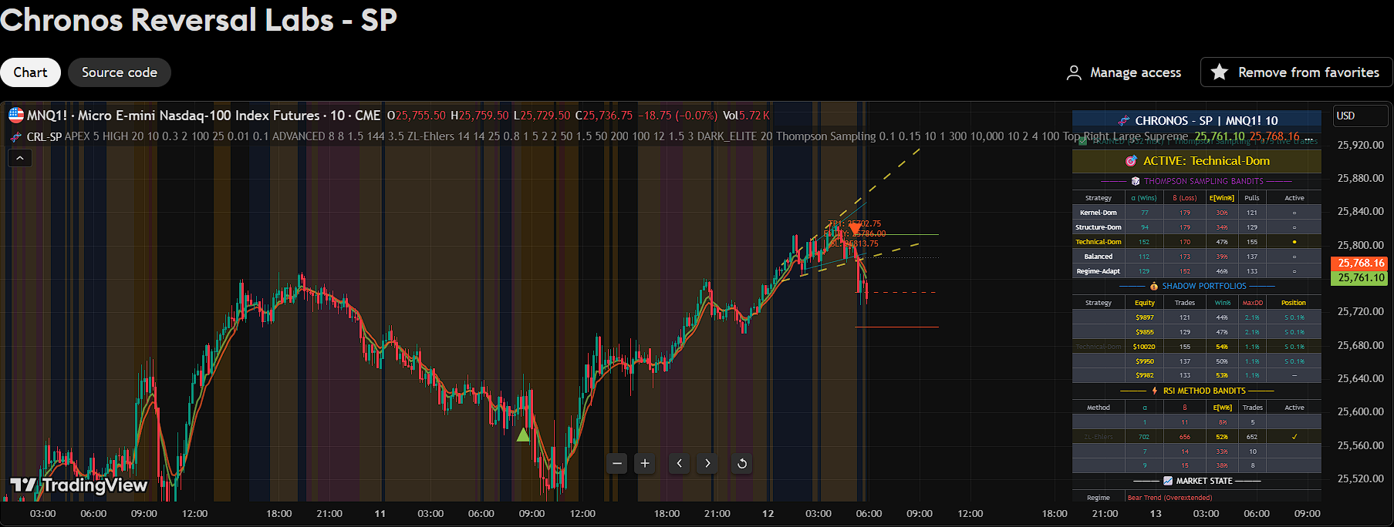The width and height of the screenshot is (1394, 527).
Task: Click the 702 alpha value in ZL-Ehlers row
Action: coord(1144,437)
